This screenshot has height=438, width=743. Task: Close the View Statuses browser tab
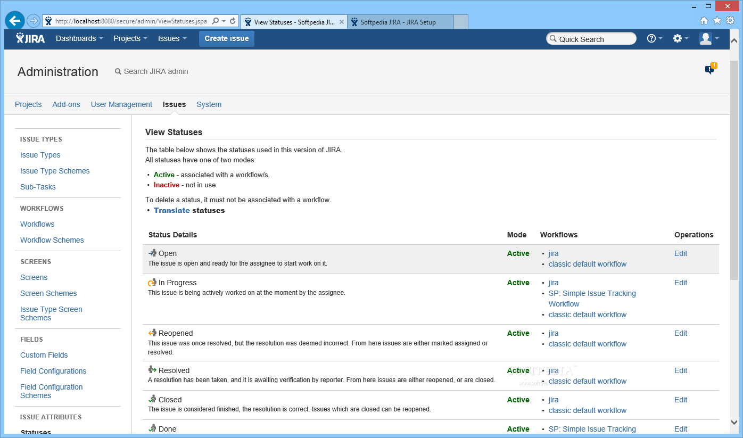pos(341,22)
